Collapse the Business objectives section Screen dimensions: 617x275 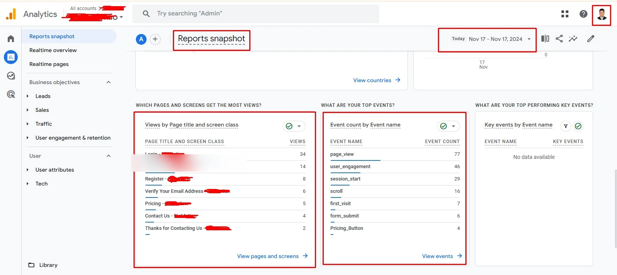click(x=108, y=82)
